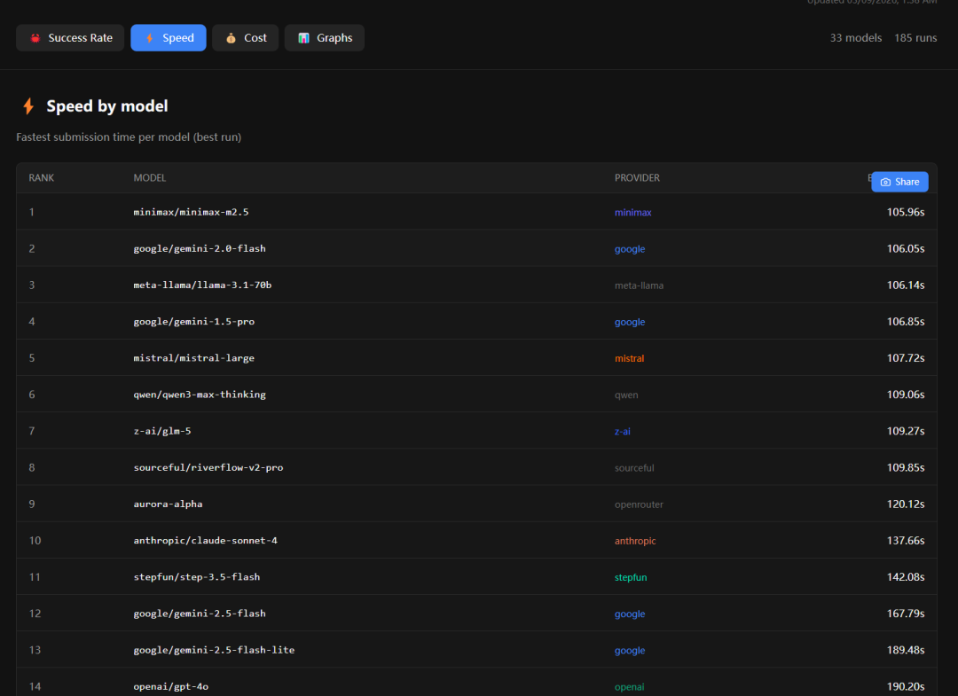Click the 190.20s time value
Viewport: 958px width, 696px height.
(x=906, y=687)
